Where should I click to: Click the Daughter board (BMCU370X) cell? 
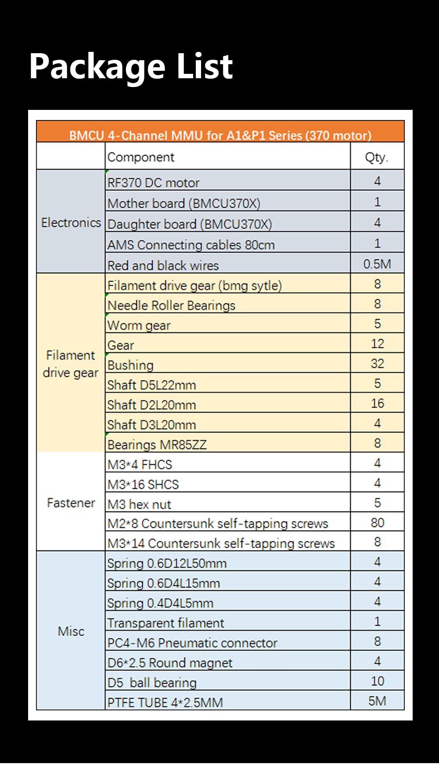coord(228,222)
